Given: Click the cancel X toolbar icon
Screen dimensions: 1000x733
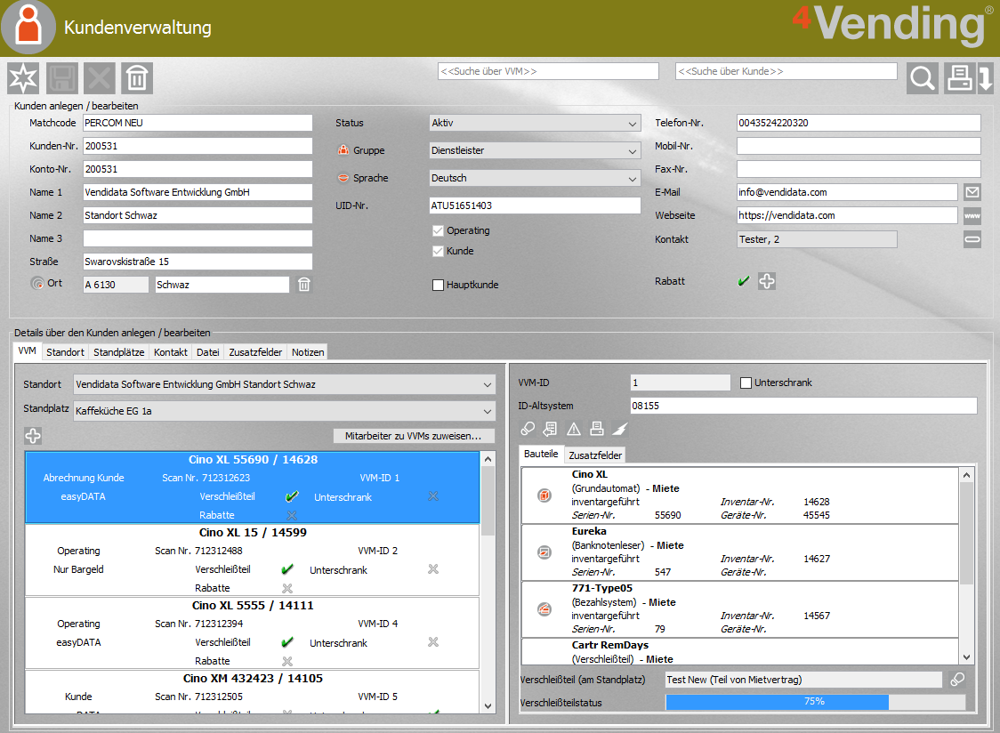Looking at the screenshot, I should point(100,78).
